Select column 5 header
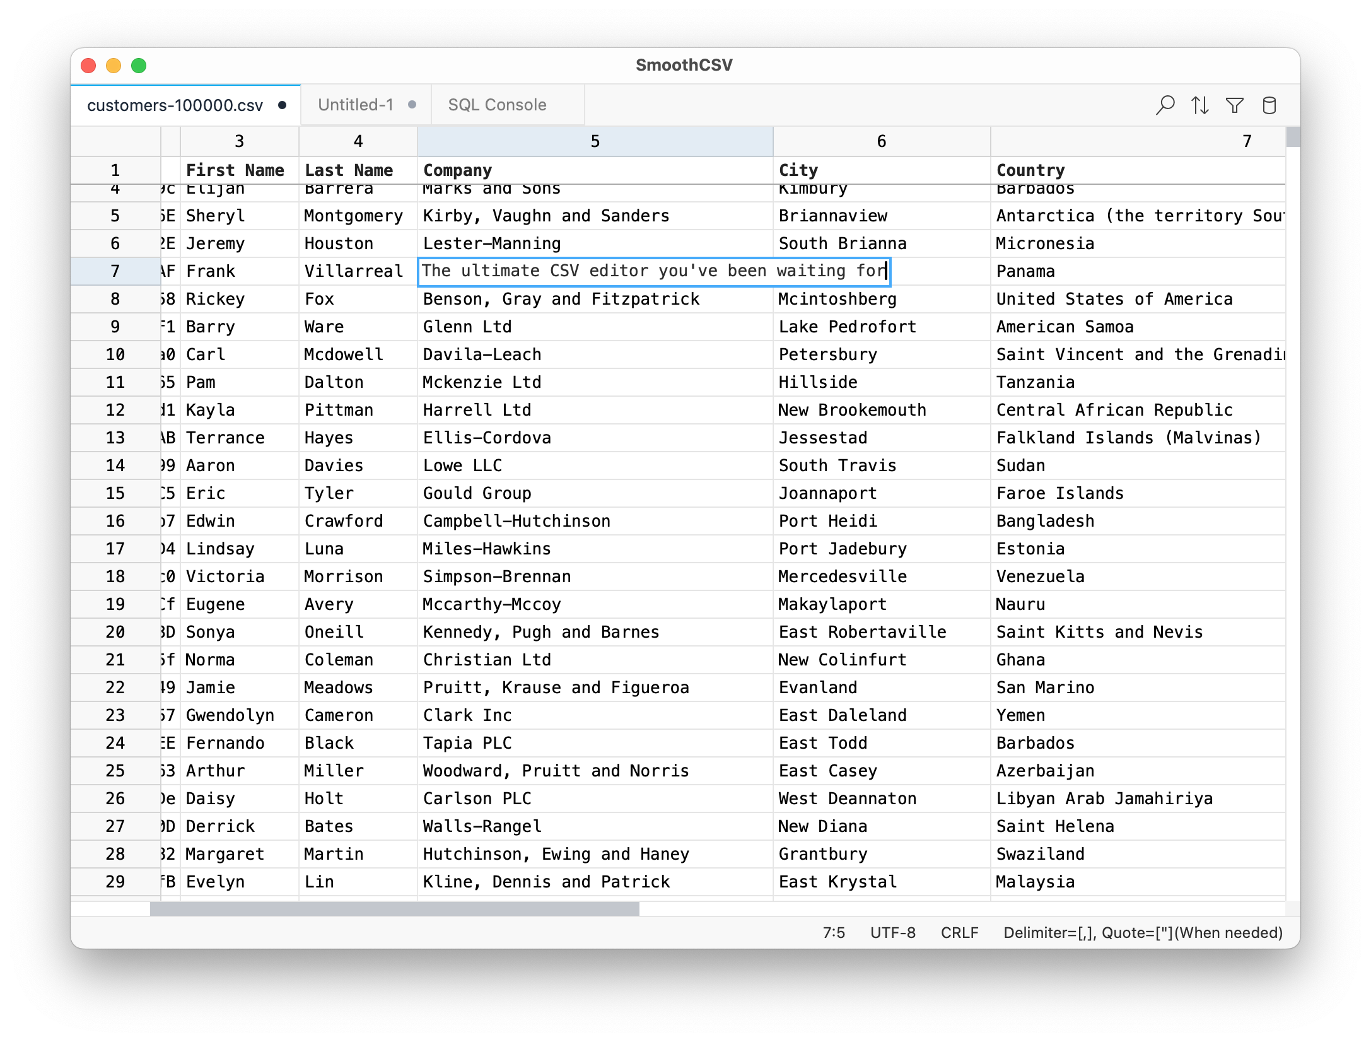Screen dimensions: 1371x1042 (x=594, y=141)
